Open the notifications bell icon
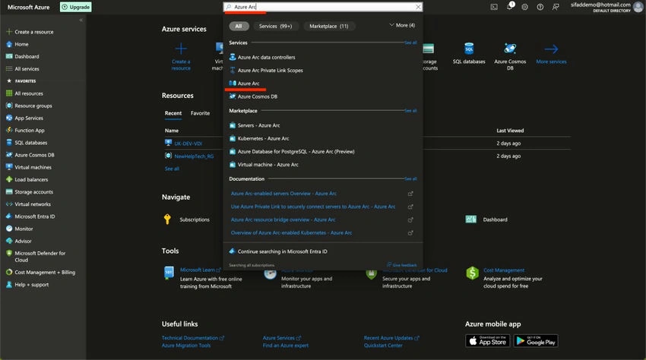Image resolution: width=646 pixels, height=360 pixels. click(510, 6)
